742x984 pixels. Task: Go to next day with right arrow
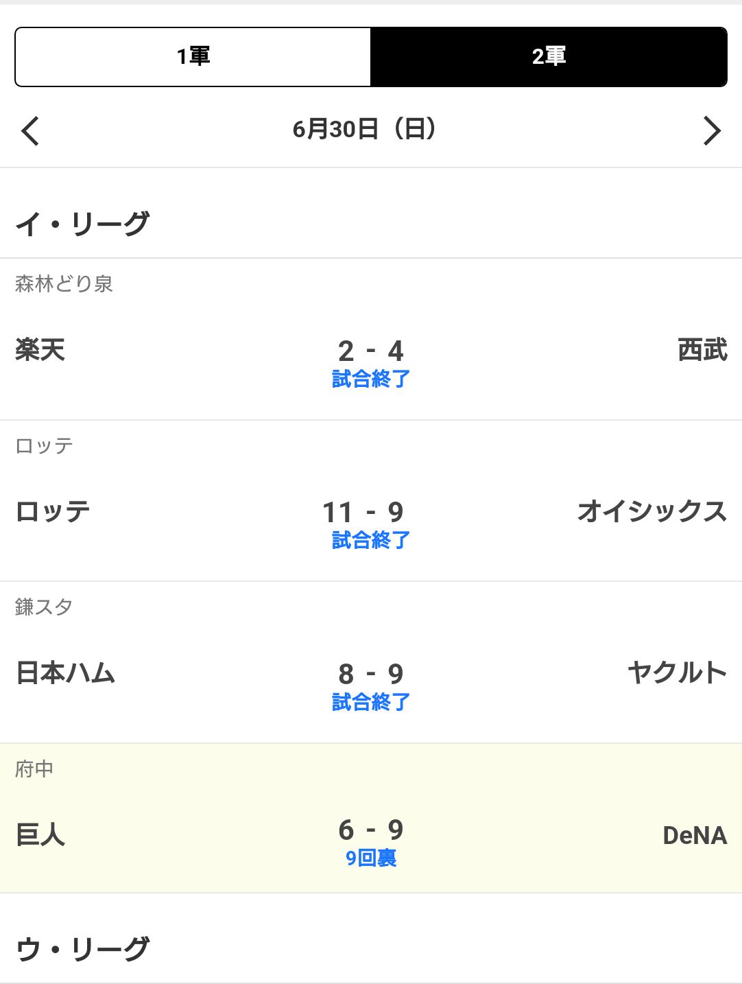coord(712,130)
